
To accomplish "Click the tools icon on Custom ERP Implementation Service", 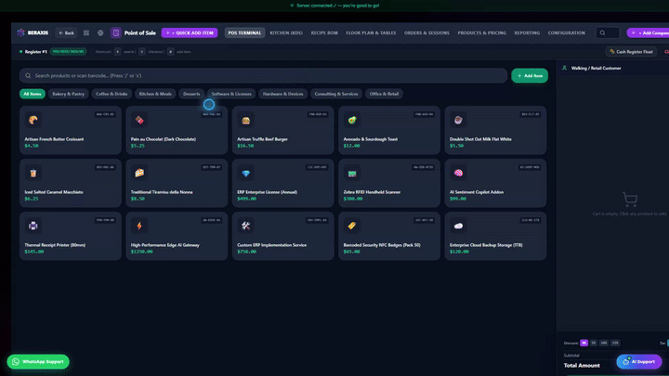I will click(x=245, y=226).
